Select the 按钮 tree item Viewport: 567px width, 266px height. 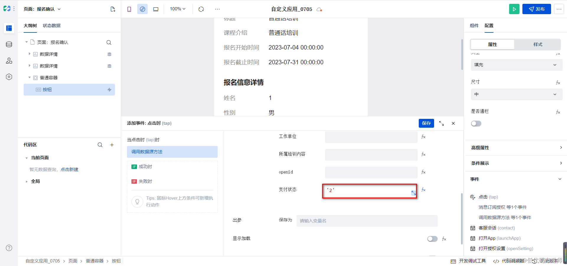[x=69, y=90]
